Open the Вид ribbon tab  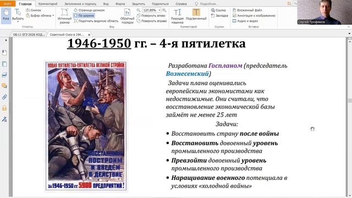point(106,4)
